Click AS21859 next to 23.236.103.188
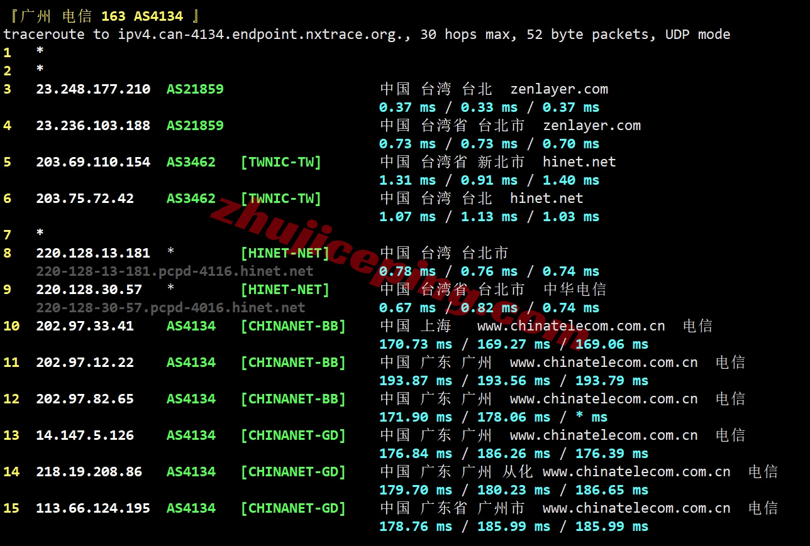Screen dimensions: 810x546 [x=195, y=126]
